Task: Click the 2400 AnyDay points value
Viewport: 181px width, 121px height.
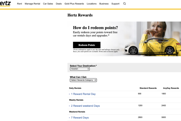Action: (164, 105)
